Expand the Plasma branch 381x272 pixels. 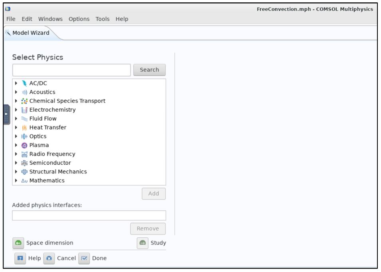click(16, 145)
